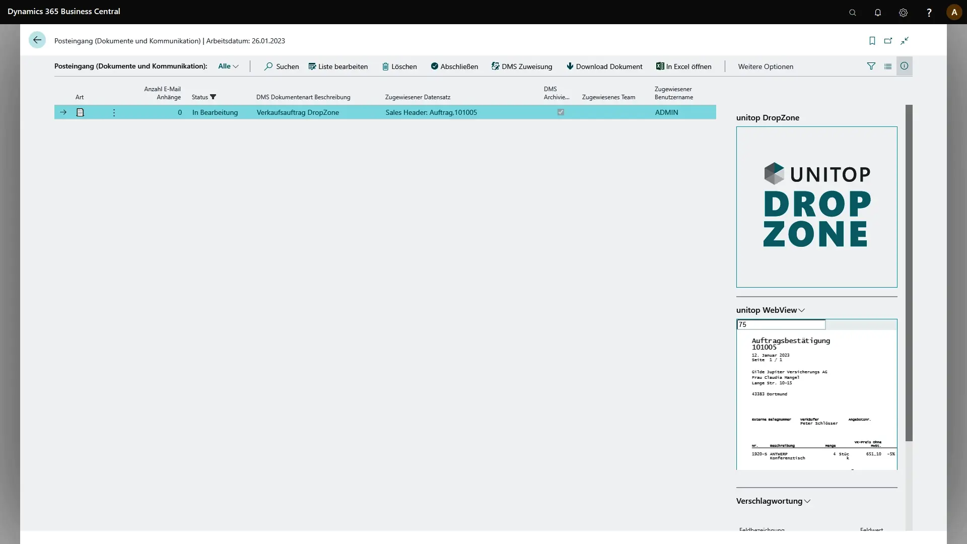Viewport: 967px width, 544px height.
Task: Click the unitop DropZone upload area
Action: [816, 207]
